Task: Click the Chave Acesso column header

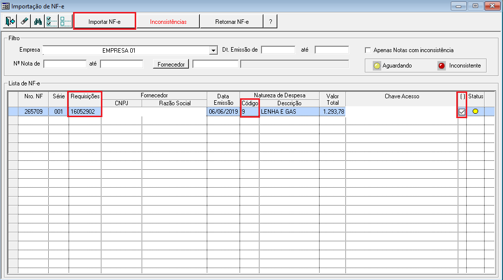Action: pos(402,99)
